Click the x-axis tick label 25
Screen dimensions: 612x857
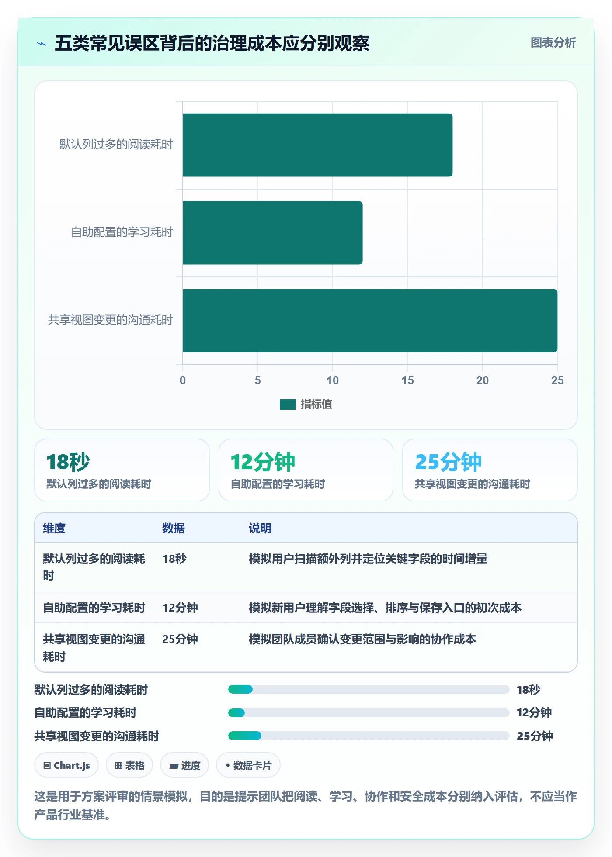557,380
